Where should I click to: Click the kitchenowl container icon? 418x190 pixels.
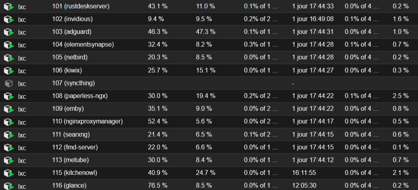pos(9,174)
